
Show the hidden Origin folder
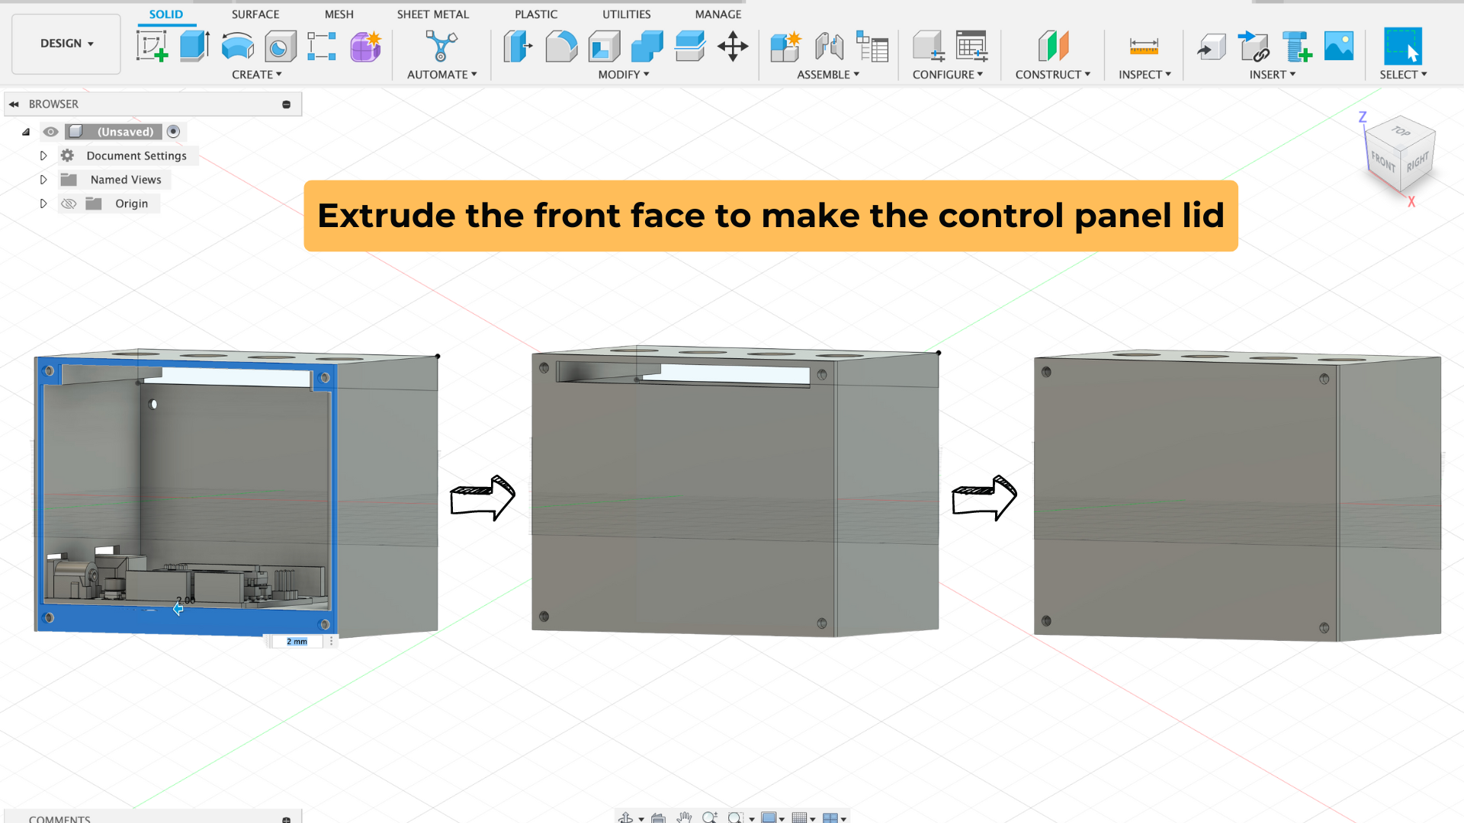69,203
